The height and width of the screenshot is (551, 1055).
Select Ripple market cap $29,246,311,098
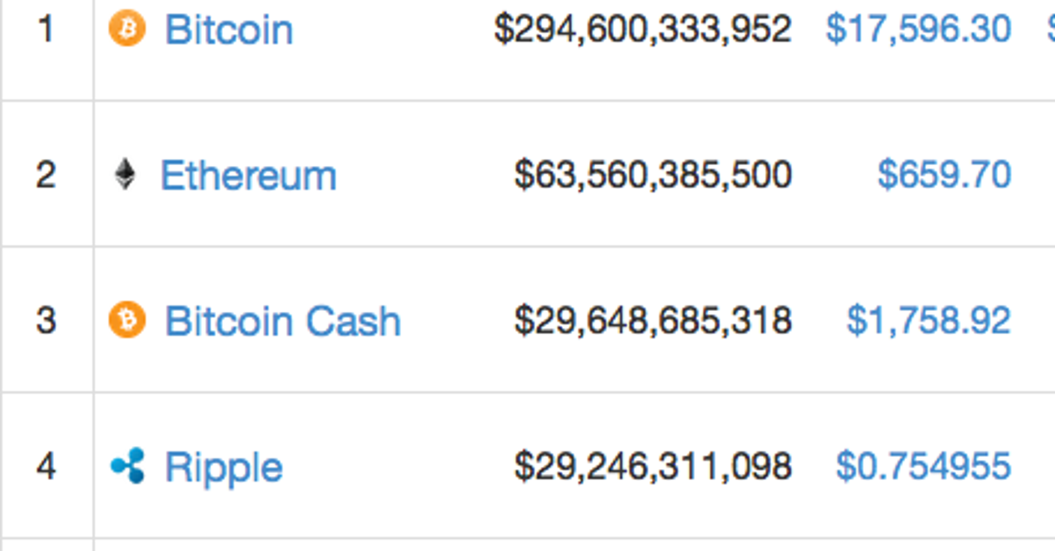(653, 466)
